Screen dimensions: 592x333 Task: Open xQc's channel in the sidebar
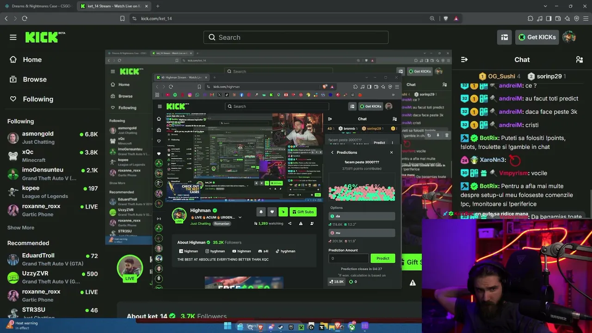click(x=53, y=155)
